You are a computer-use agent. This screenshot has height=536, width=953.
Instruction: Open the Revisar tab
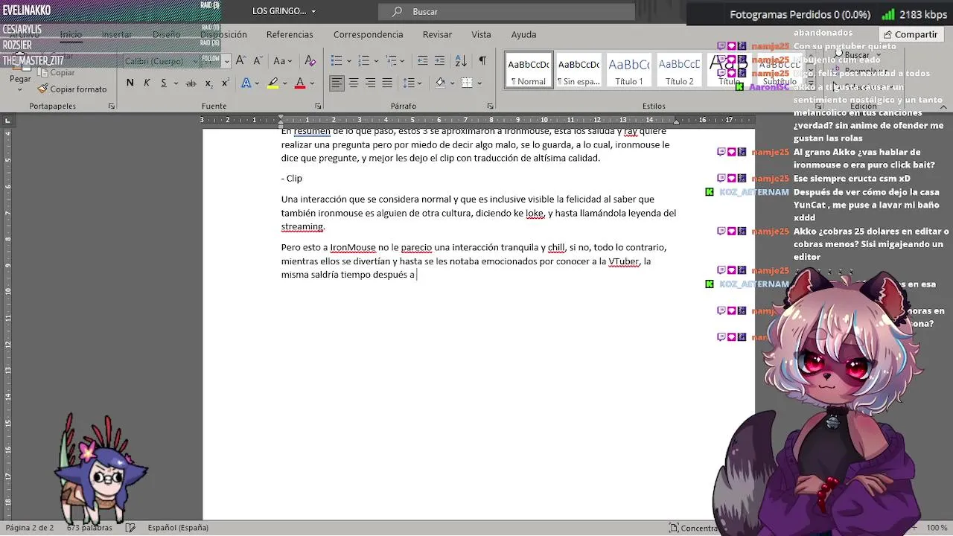(437, 34)
